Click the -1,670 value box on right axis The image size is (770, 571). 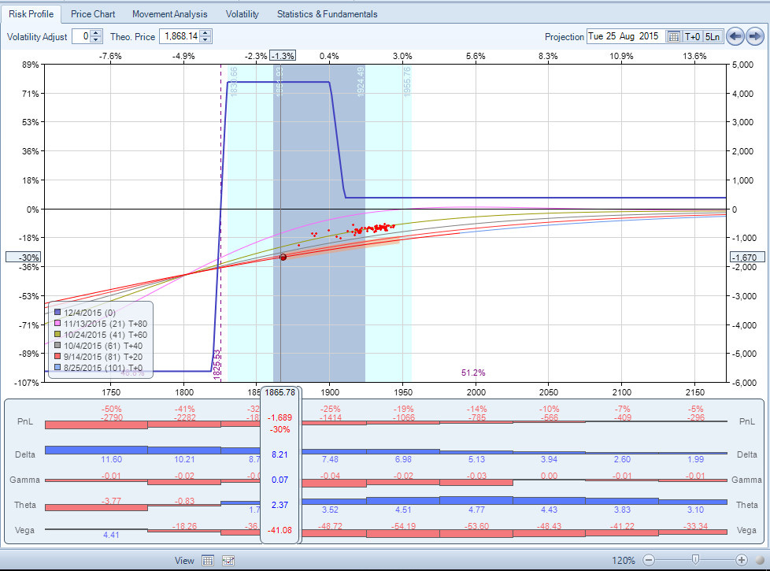pyautogui.click(x=747, y=257)
